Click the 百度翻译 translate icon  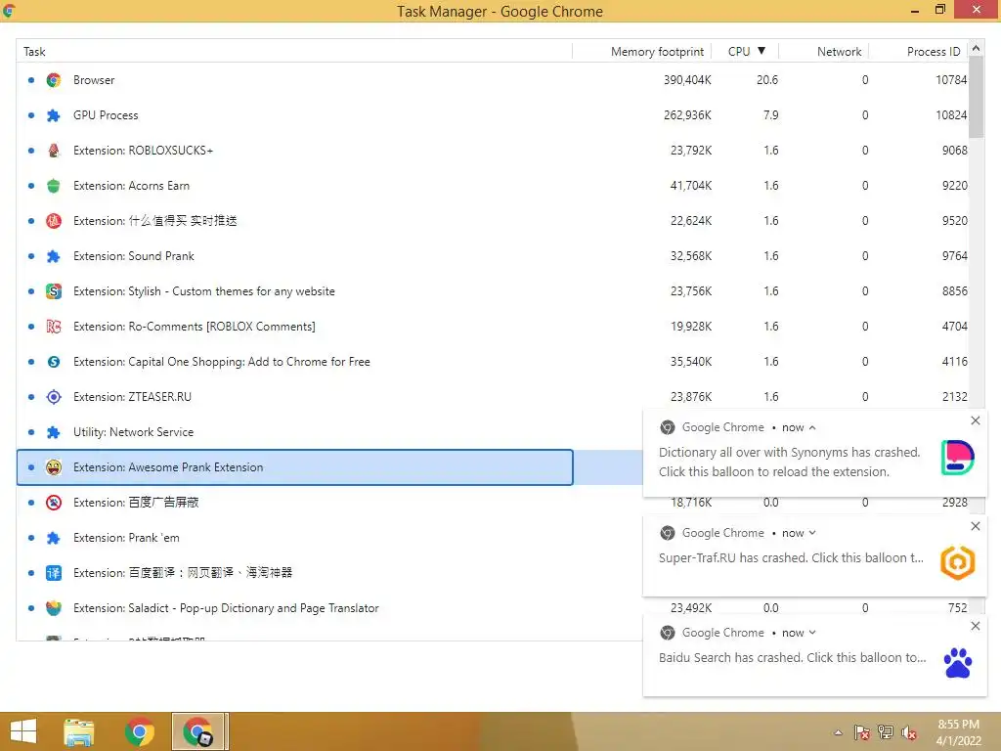(54, 573)
